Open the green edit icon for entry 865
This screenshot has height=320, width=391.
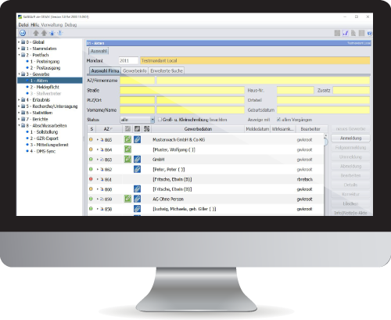pyautogui.click(x=127, y=139)
